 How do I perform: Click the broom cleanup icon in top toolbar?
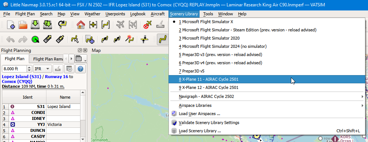click(160, 24)
